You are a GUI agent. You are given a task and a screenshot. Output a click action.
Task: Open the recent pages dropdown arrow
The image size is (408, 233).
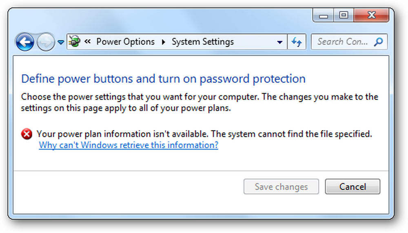[x=61, y=42]
